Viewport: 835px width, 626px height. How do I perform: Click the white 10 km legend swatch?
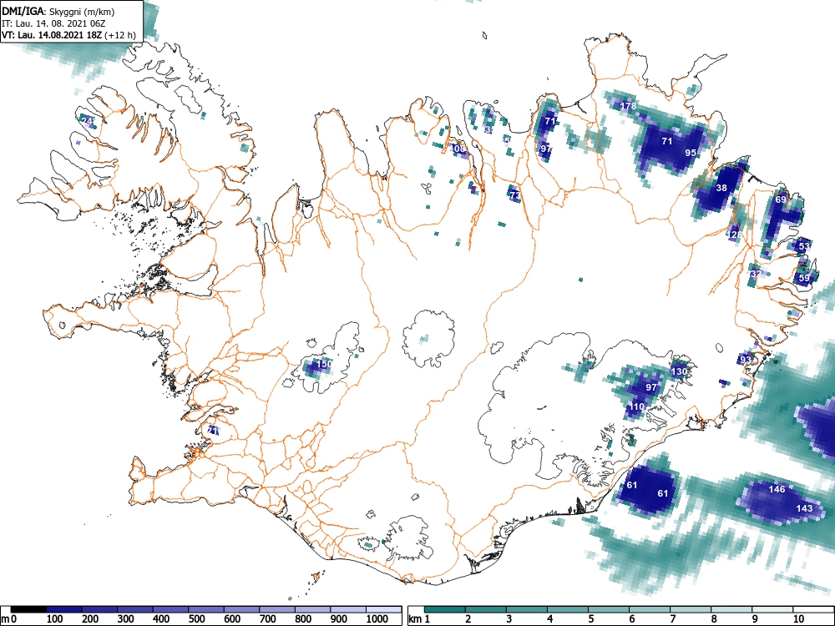(x=813, y=609)
